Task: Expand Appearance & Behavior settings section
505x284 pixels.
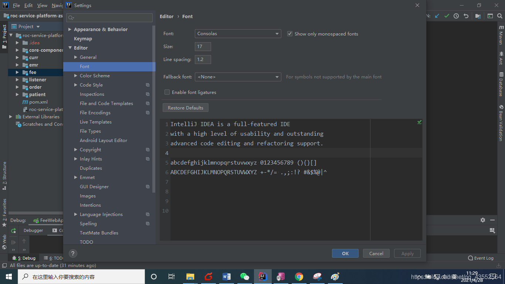Action: tap(70, 30)
